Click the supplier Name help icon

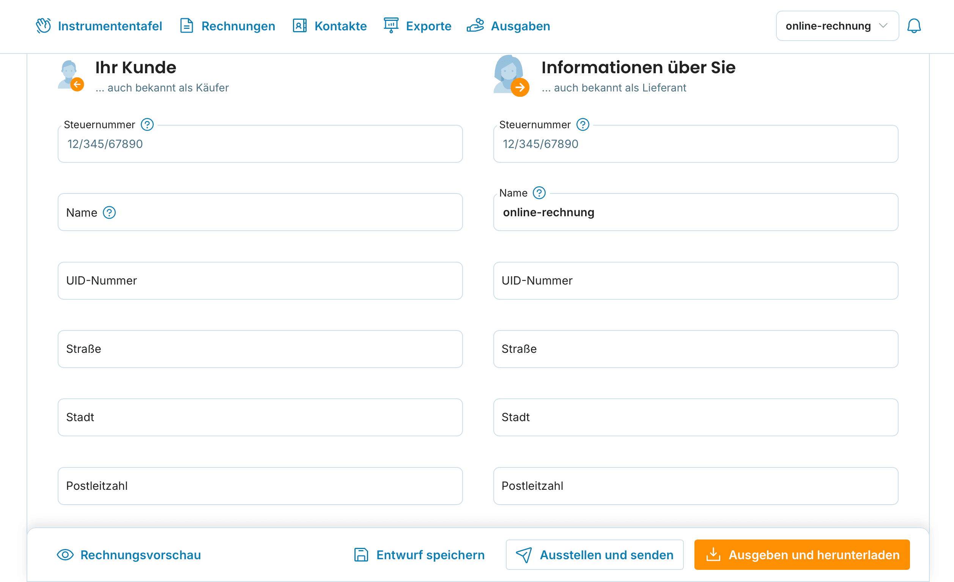coord(539,193)
